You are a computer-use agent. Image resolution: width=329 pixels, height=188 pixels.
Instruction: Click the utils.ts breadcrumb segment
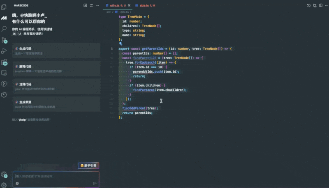[x=124, y=12]
